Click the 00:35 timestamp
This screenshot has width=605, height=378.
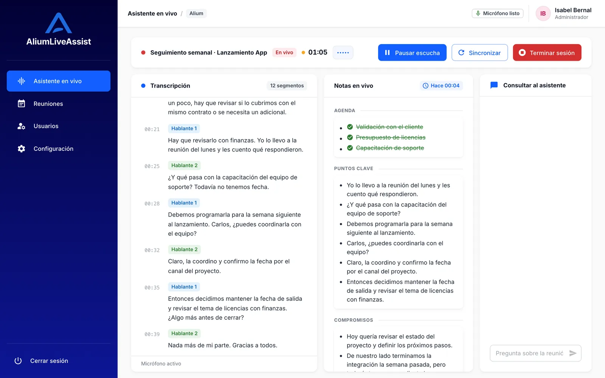tap(152, 288)
